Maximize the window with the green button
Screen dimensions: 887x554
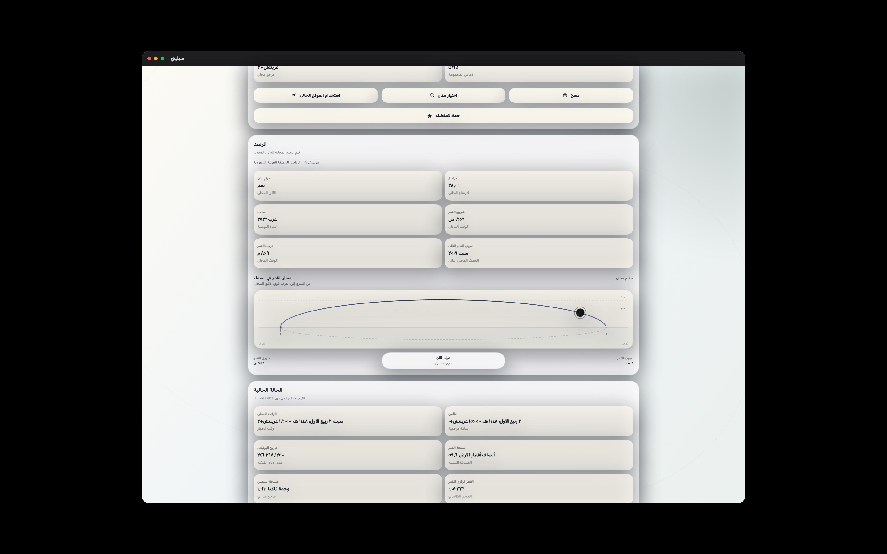pos(163,58)
